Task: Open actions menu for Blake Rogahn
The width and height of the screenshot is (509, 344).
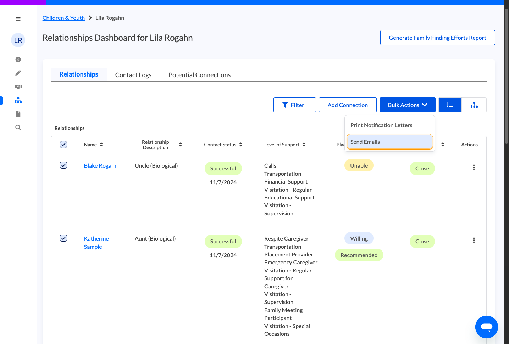Action: coord(474,167)
